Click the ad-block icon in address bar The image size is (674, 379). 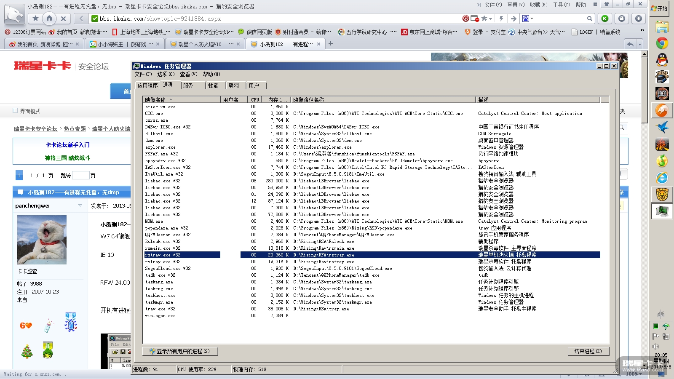tap(475, 19)
